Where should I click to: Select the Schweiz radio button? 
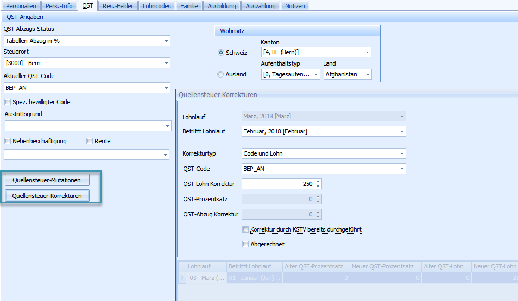[221, 53]
